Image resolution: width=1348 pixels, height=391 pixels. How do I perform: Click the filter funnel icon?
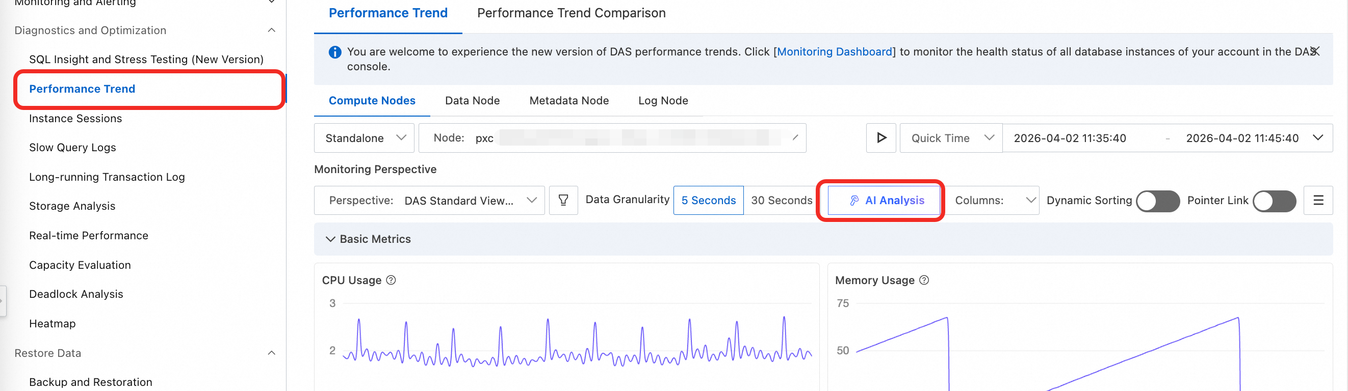(x=563, y=200)
